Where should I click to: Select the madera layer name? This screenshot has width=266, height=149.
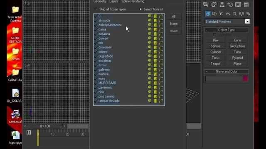coord(103,74)
